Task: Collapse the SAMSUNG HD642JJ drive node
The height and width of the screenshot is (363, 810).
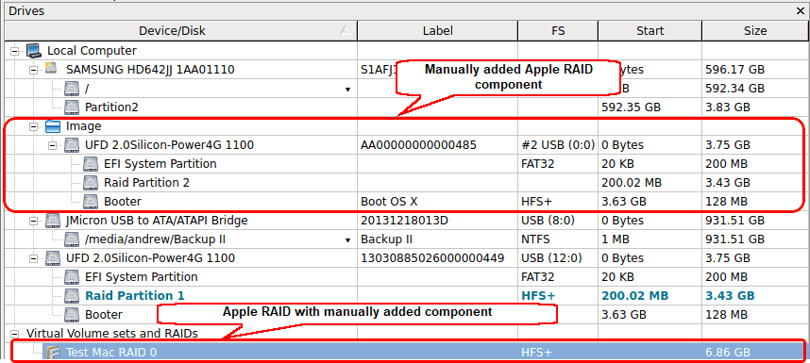Action: [34, 70]
